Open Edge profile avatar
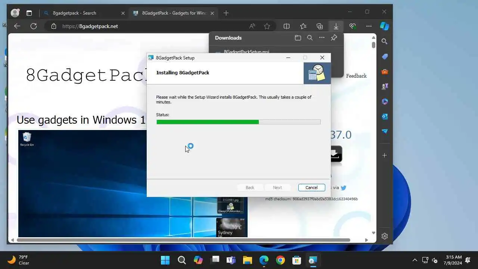478x269 pixels. [x=15, y=13]
